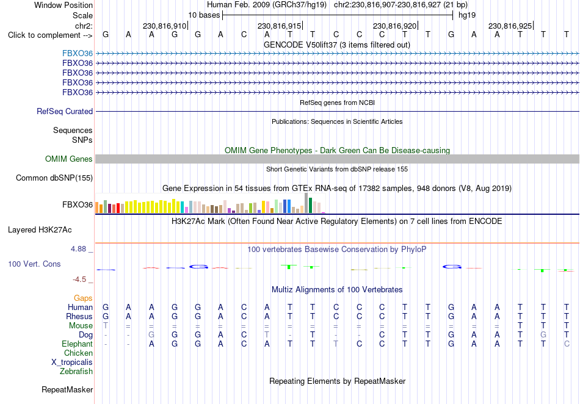Select the X_tropicalis alignment row label
The image size is (580, 404).
point(72,363)
